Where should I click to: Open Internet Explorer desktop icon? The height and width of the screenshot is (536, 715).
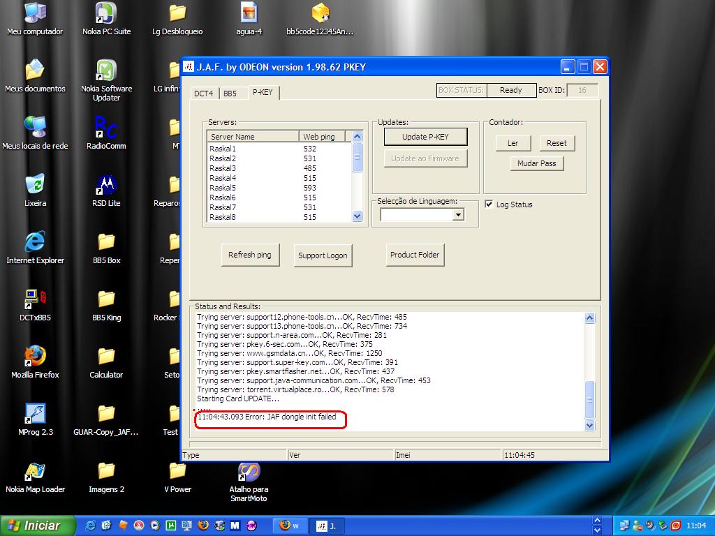point(35,248)
